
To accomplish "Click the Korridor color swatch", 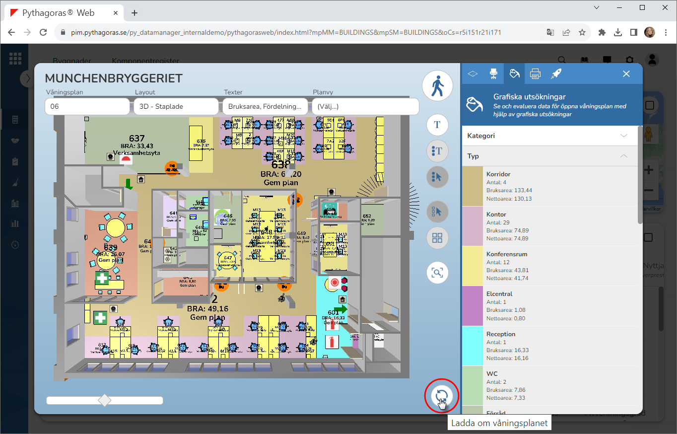I will pos(473,186).
